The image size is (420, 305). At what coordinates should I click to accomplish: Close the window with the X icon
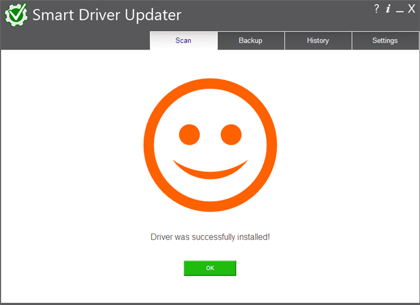pyautogui.click(x=411, y=9)
